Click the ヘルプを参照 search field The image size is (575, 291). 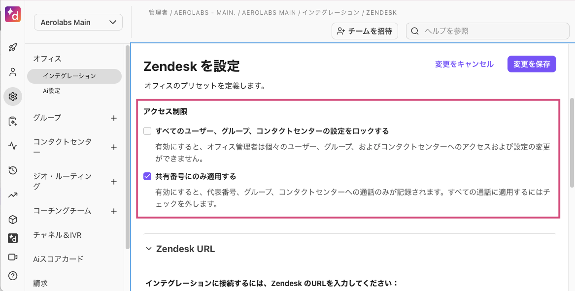click(487, 31)
